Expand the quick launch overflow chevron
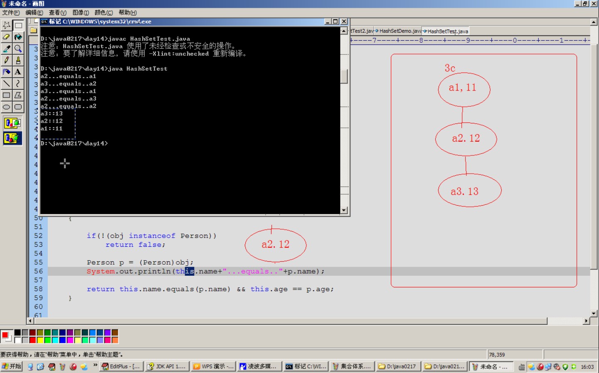Viewport: 599px width, 373px height. tap(95, 366)
